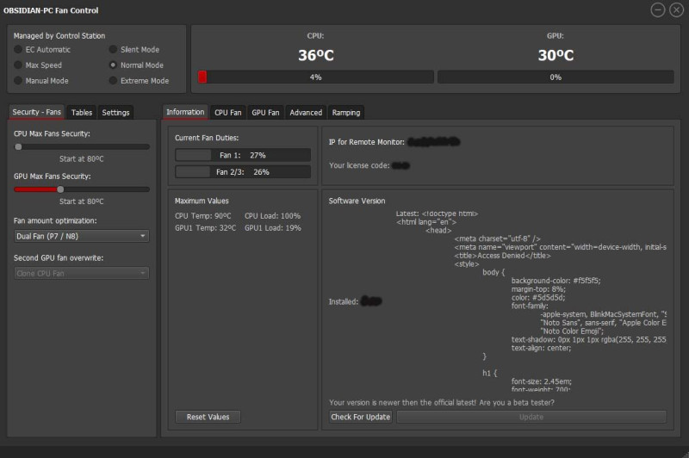Image resolution: width=689 pixels, height=458 pixels.
Task: Click the CPU Load: 100% value
Action: [x=272, y=216]
